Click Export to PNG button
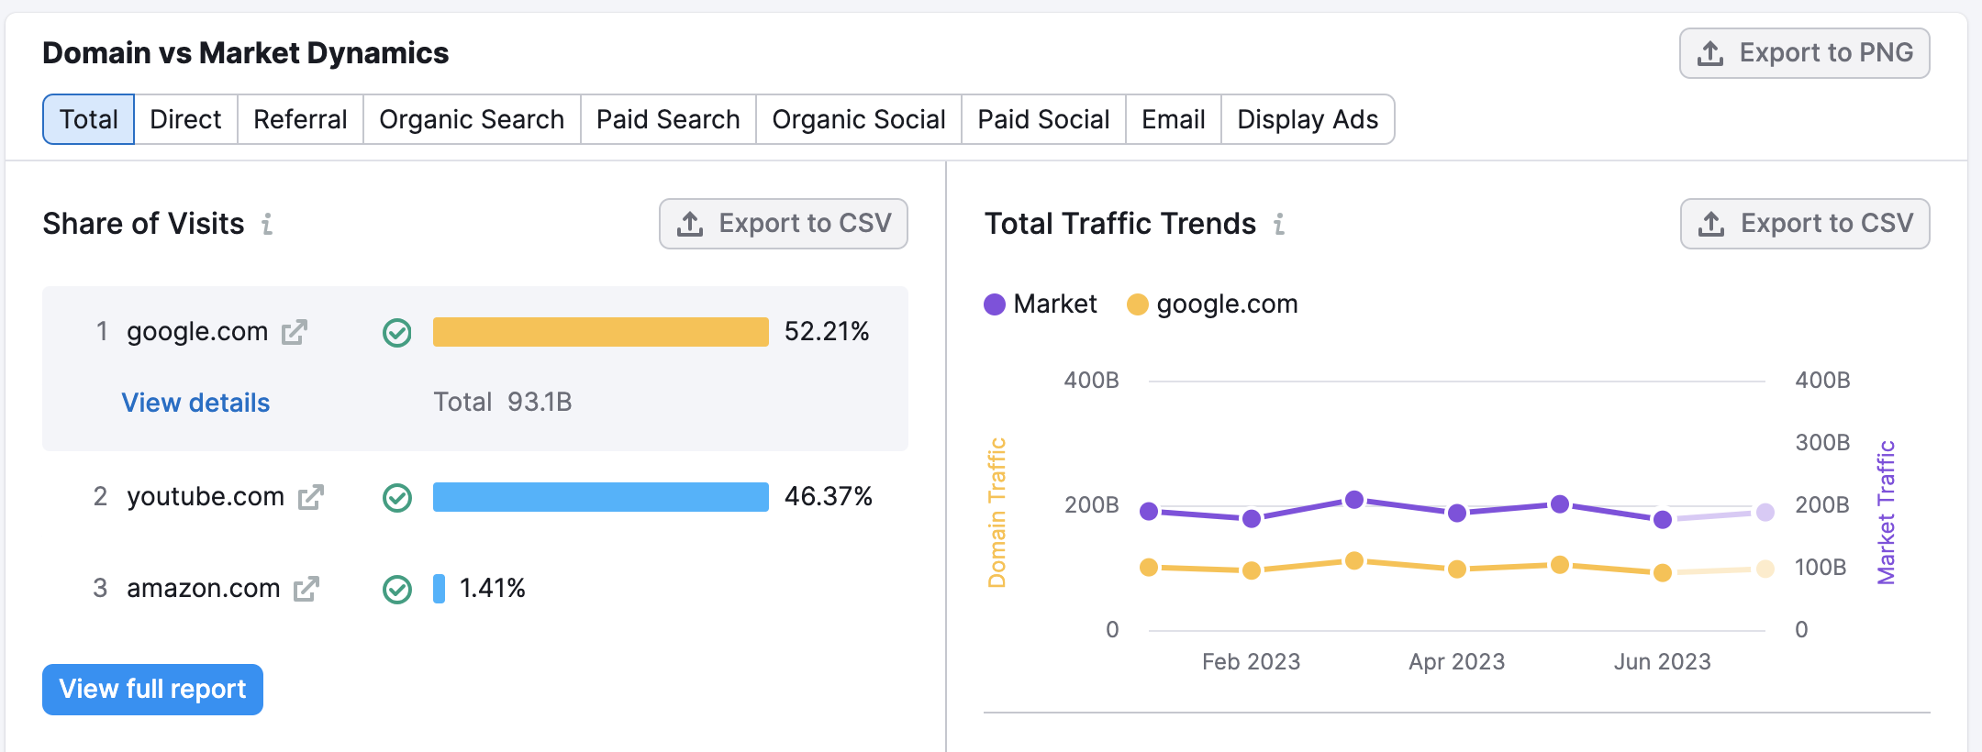This screenshot has height=752, width=1982. (1805, 53)
